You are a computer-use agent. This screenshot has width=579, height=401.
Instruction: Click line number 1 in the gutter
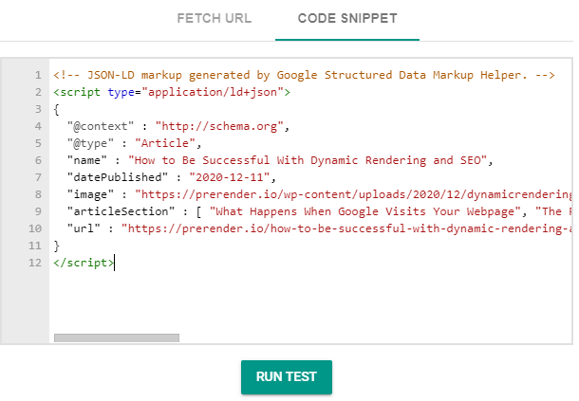coord(38,75)
